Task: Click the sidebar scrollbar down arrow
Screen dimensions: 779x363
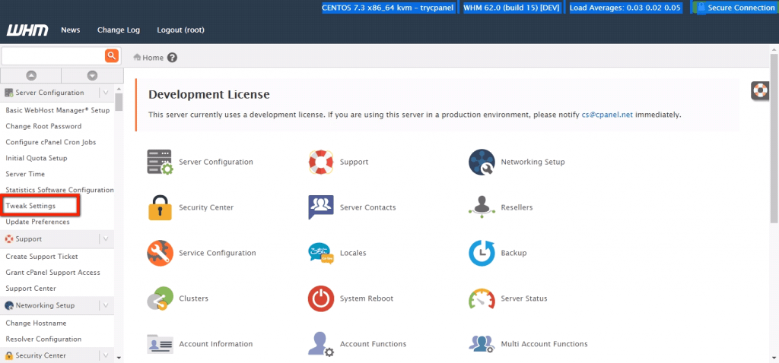Action: 119,358
